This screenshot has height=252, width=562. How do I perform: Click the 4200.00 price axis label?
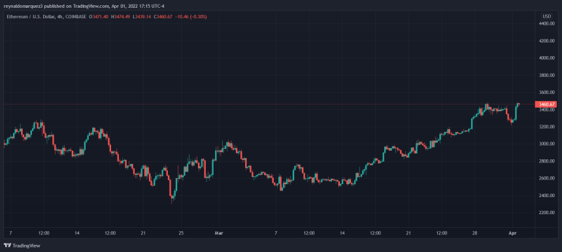point(546,41)
